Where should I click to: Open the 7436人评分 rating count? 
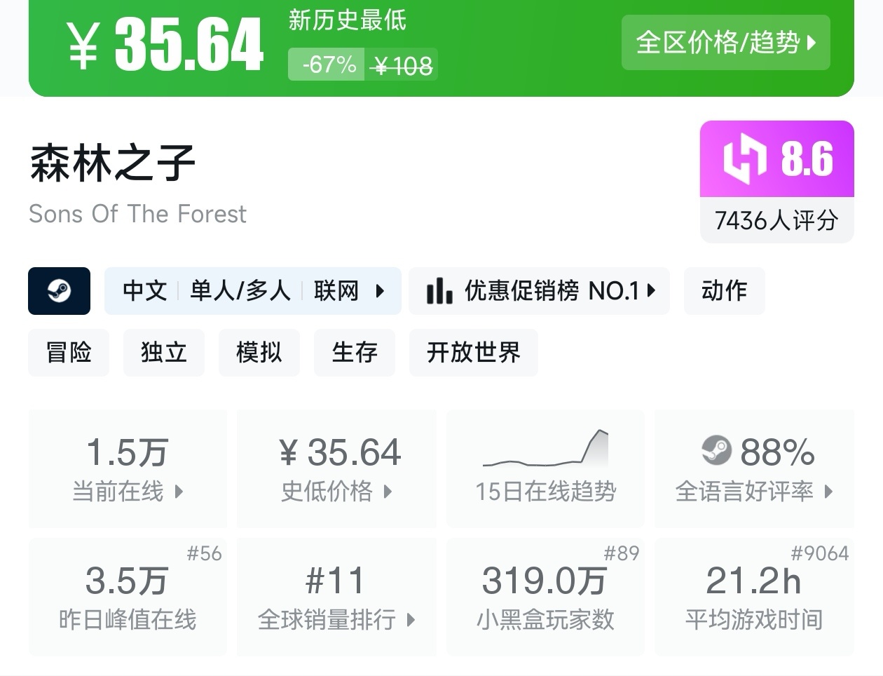(x=776, y=220)
